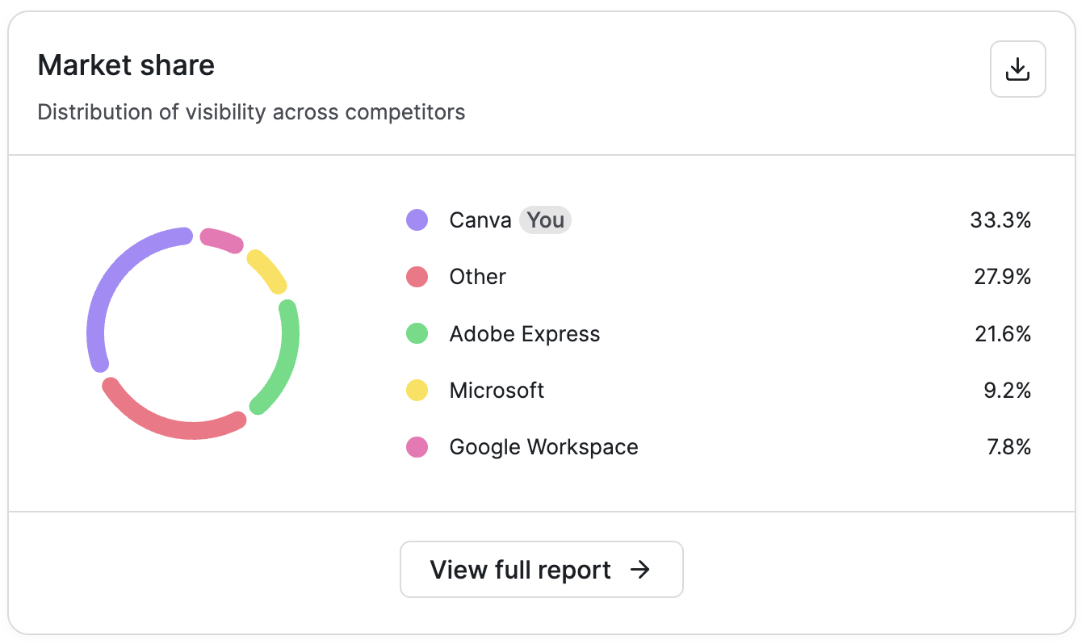Viewport: 1090px width, 644px height.
Task: Select the yellow Microsoft legend dot
Action: (417, 391)
